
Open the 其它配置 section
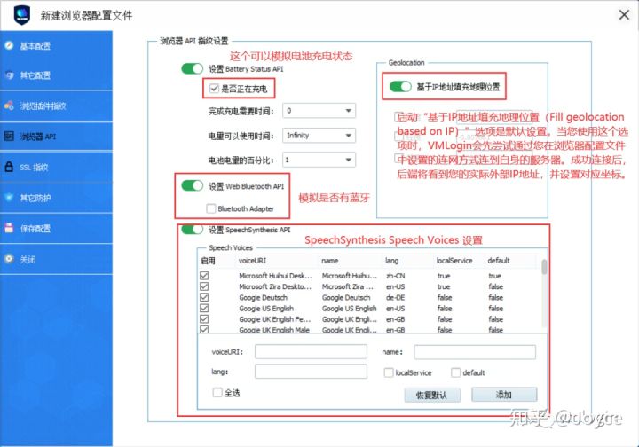[56, 75]
